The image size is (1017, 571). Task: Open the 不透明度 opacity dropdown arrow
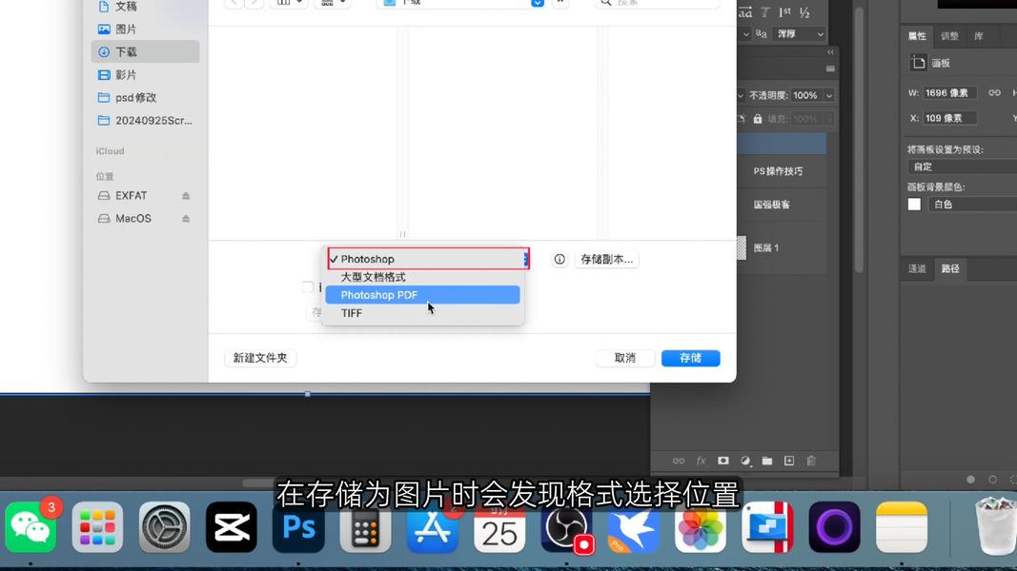click(829, 96)
